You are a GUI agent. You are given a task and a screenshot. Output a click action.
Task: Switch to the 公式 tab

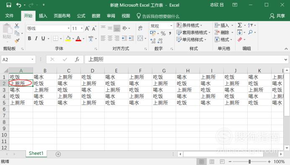[x=81, y=16]
